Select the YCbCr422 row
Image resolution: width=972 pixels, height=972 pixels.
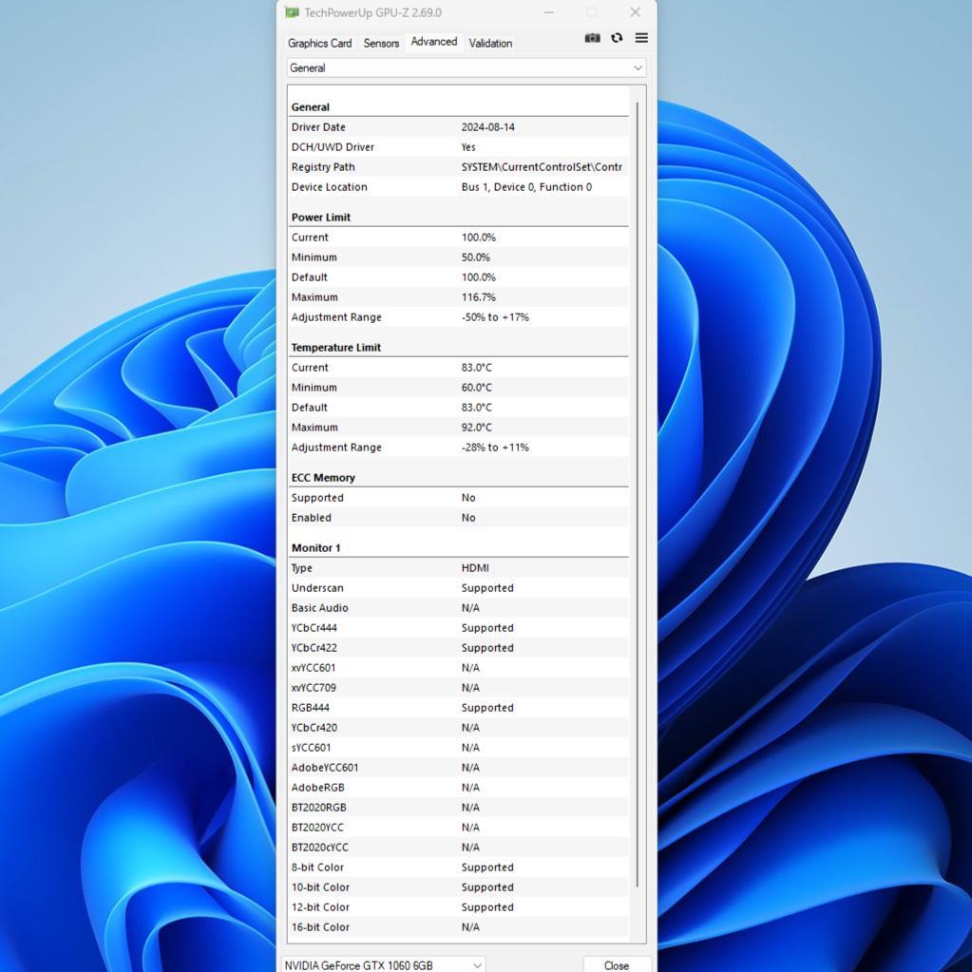(x=459, y=647)
